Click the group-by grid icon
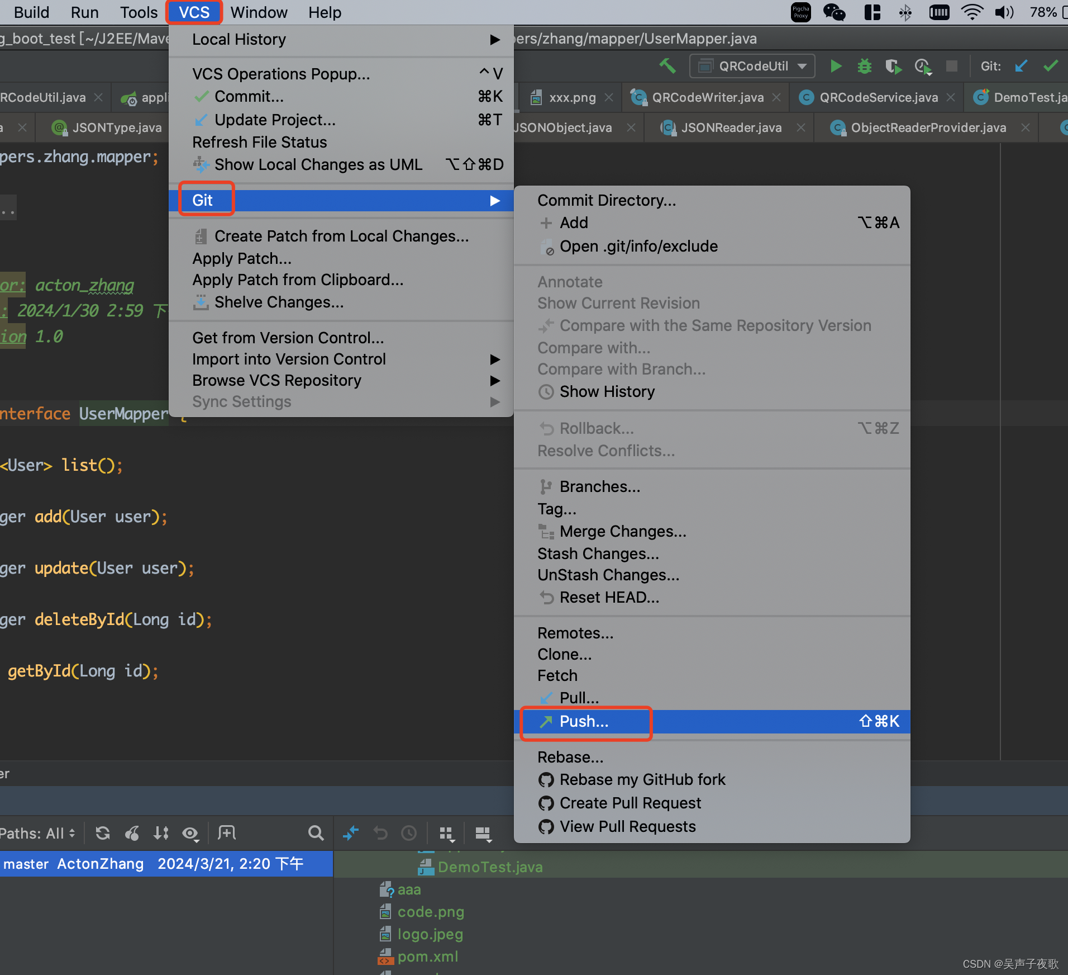Image resolution: width=1068 pixels, height=975 pixels. pos(447,834)
